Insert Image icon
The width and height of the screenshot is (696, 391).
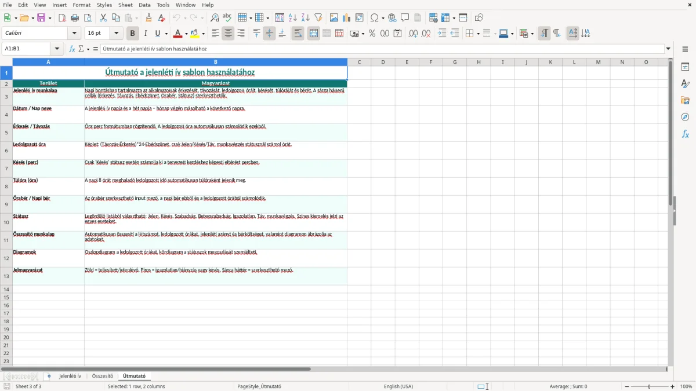334,18
